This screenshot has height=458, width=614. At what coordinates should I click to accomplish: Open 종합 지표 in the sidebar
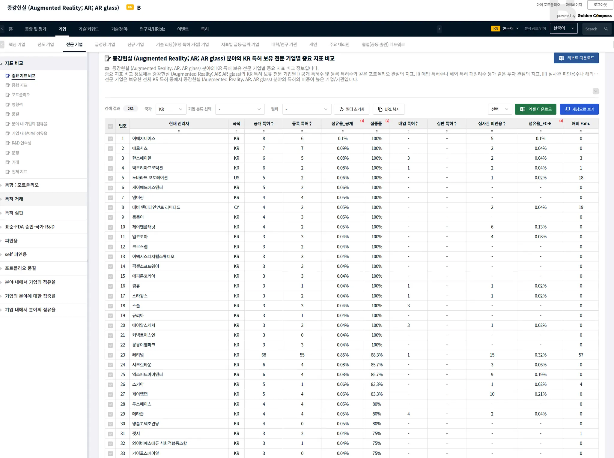click(x=19, y=85)
